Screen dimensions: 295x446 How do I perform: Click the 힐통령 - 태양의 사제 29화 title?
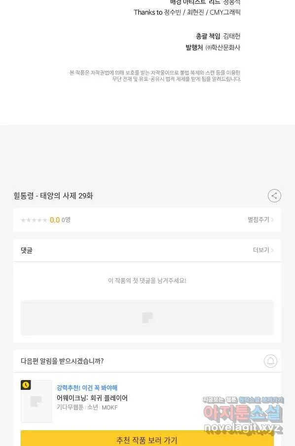53,196
